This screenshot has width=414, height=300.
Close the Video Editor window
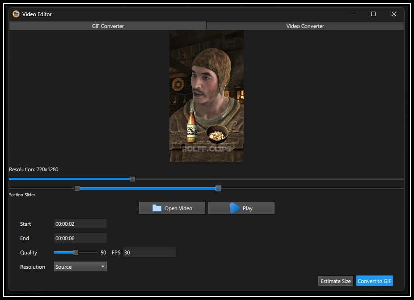point(394,14)
